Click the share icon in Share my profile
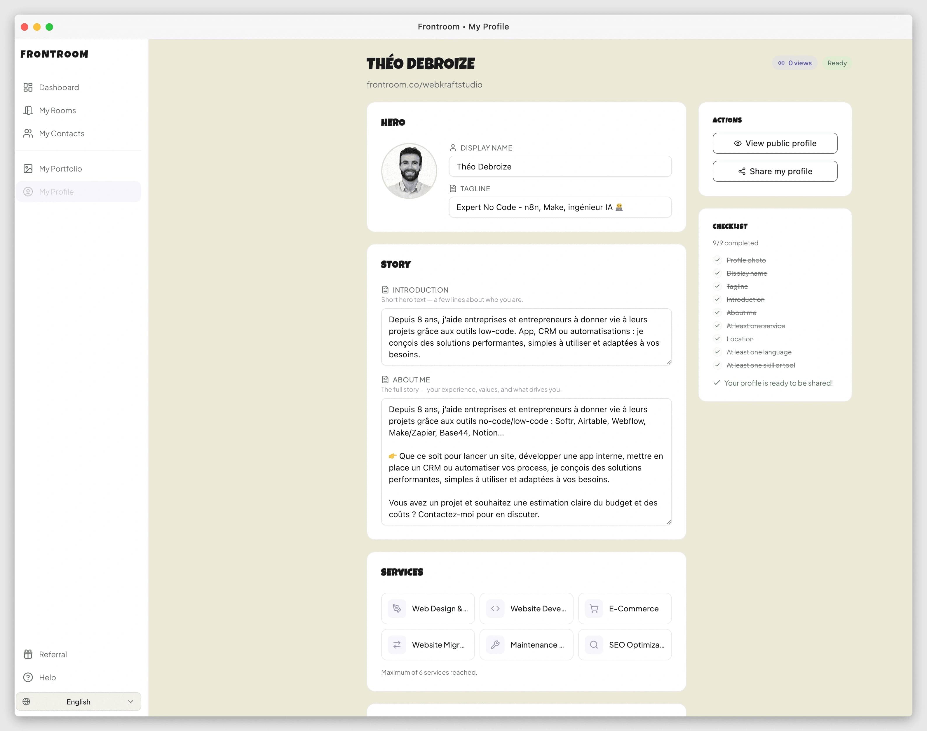Image resolution: width=927 pixels, height=731 pixels. [x=742, y=171]
